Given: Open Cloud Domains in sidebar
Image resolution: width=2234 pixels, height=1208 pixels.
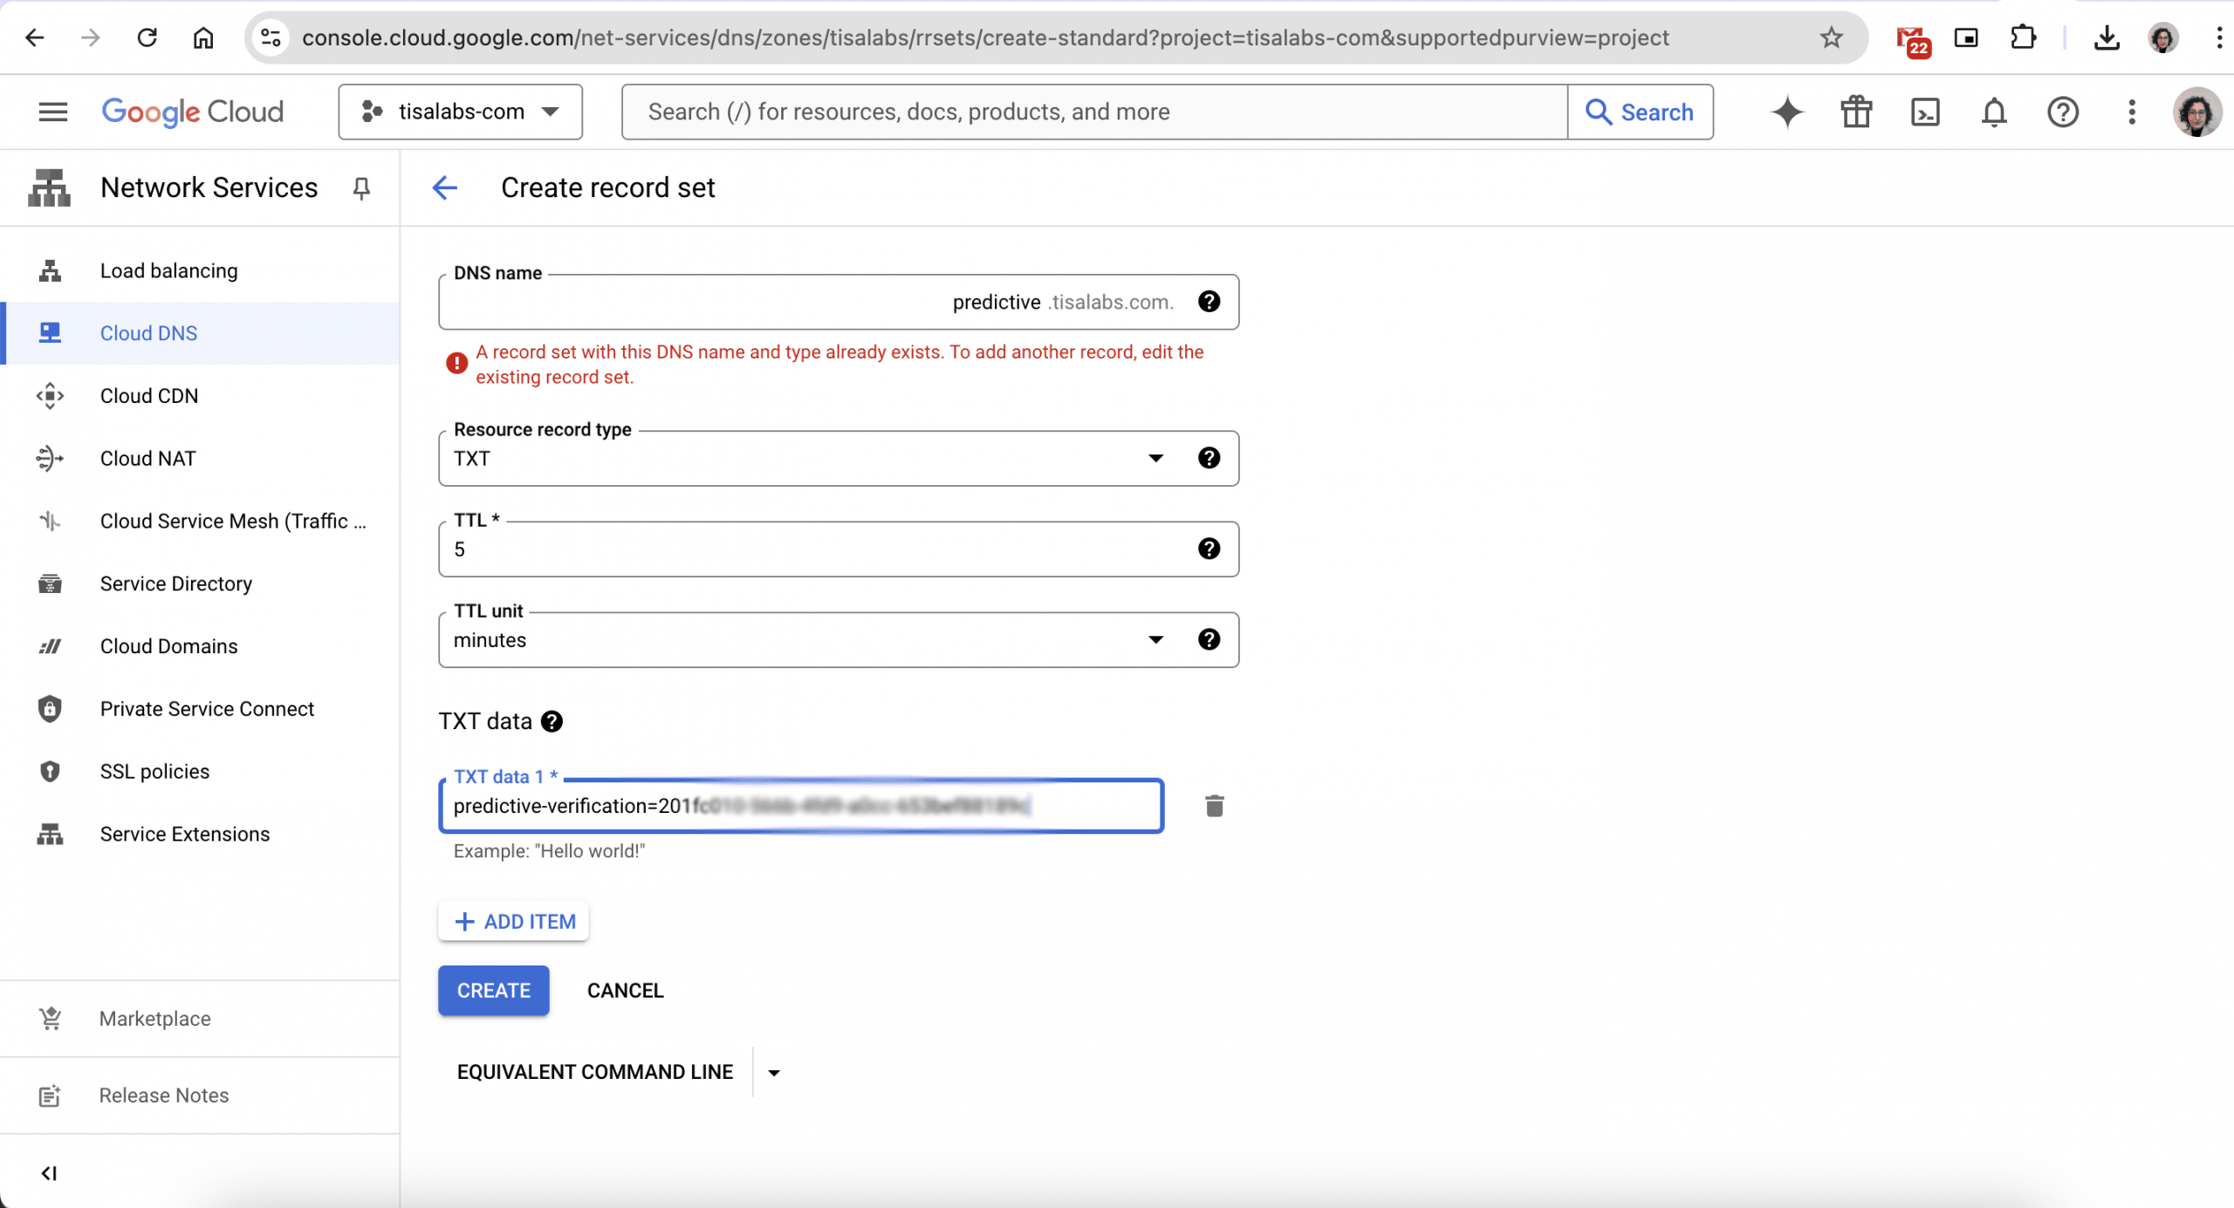Looking at the screenshot, I should click(x=200, y=646).
